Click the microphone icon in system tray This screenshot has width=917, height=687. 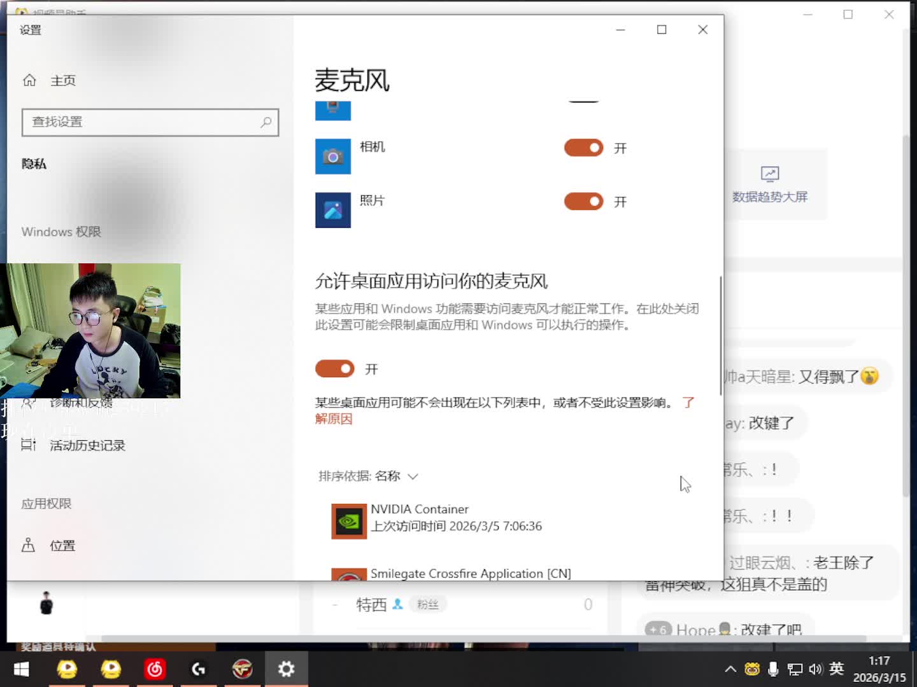click(x=773, y=669)
